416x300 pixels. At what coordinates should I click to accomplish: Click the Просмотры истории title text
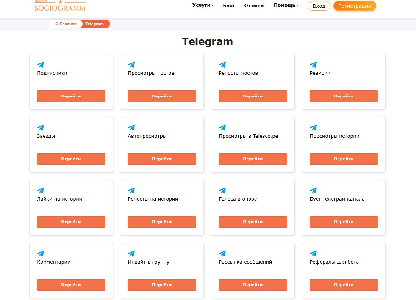tap(335, 136)
